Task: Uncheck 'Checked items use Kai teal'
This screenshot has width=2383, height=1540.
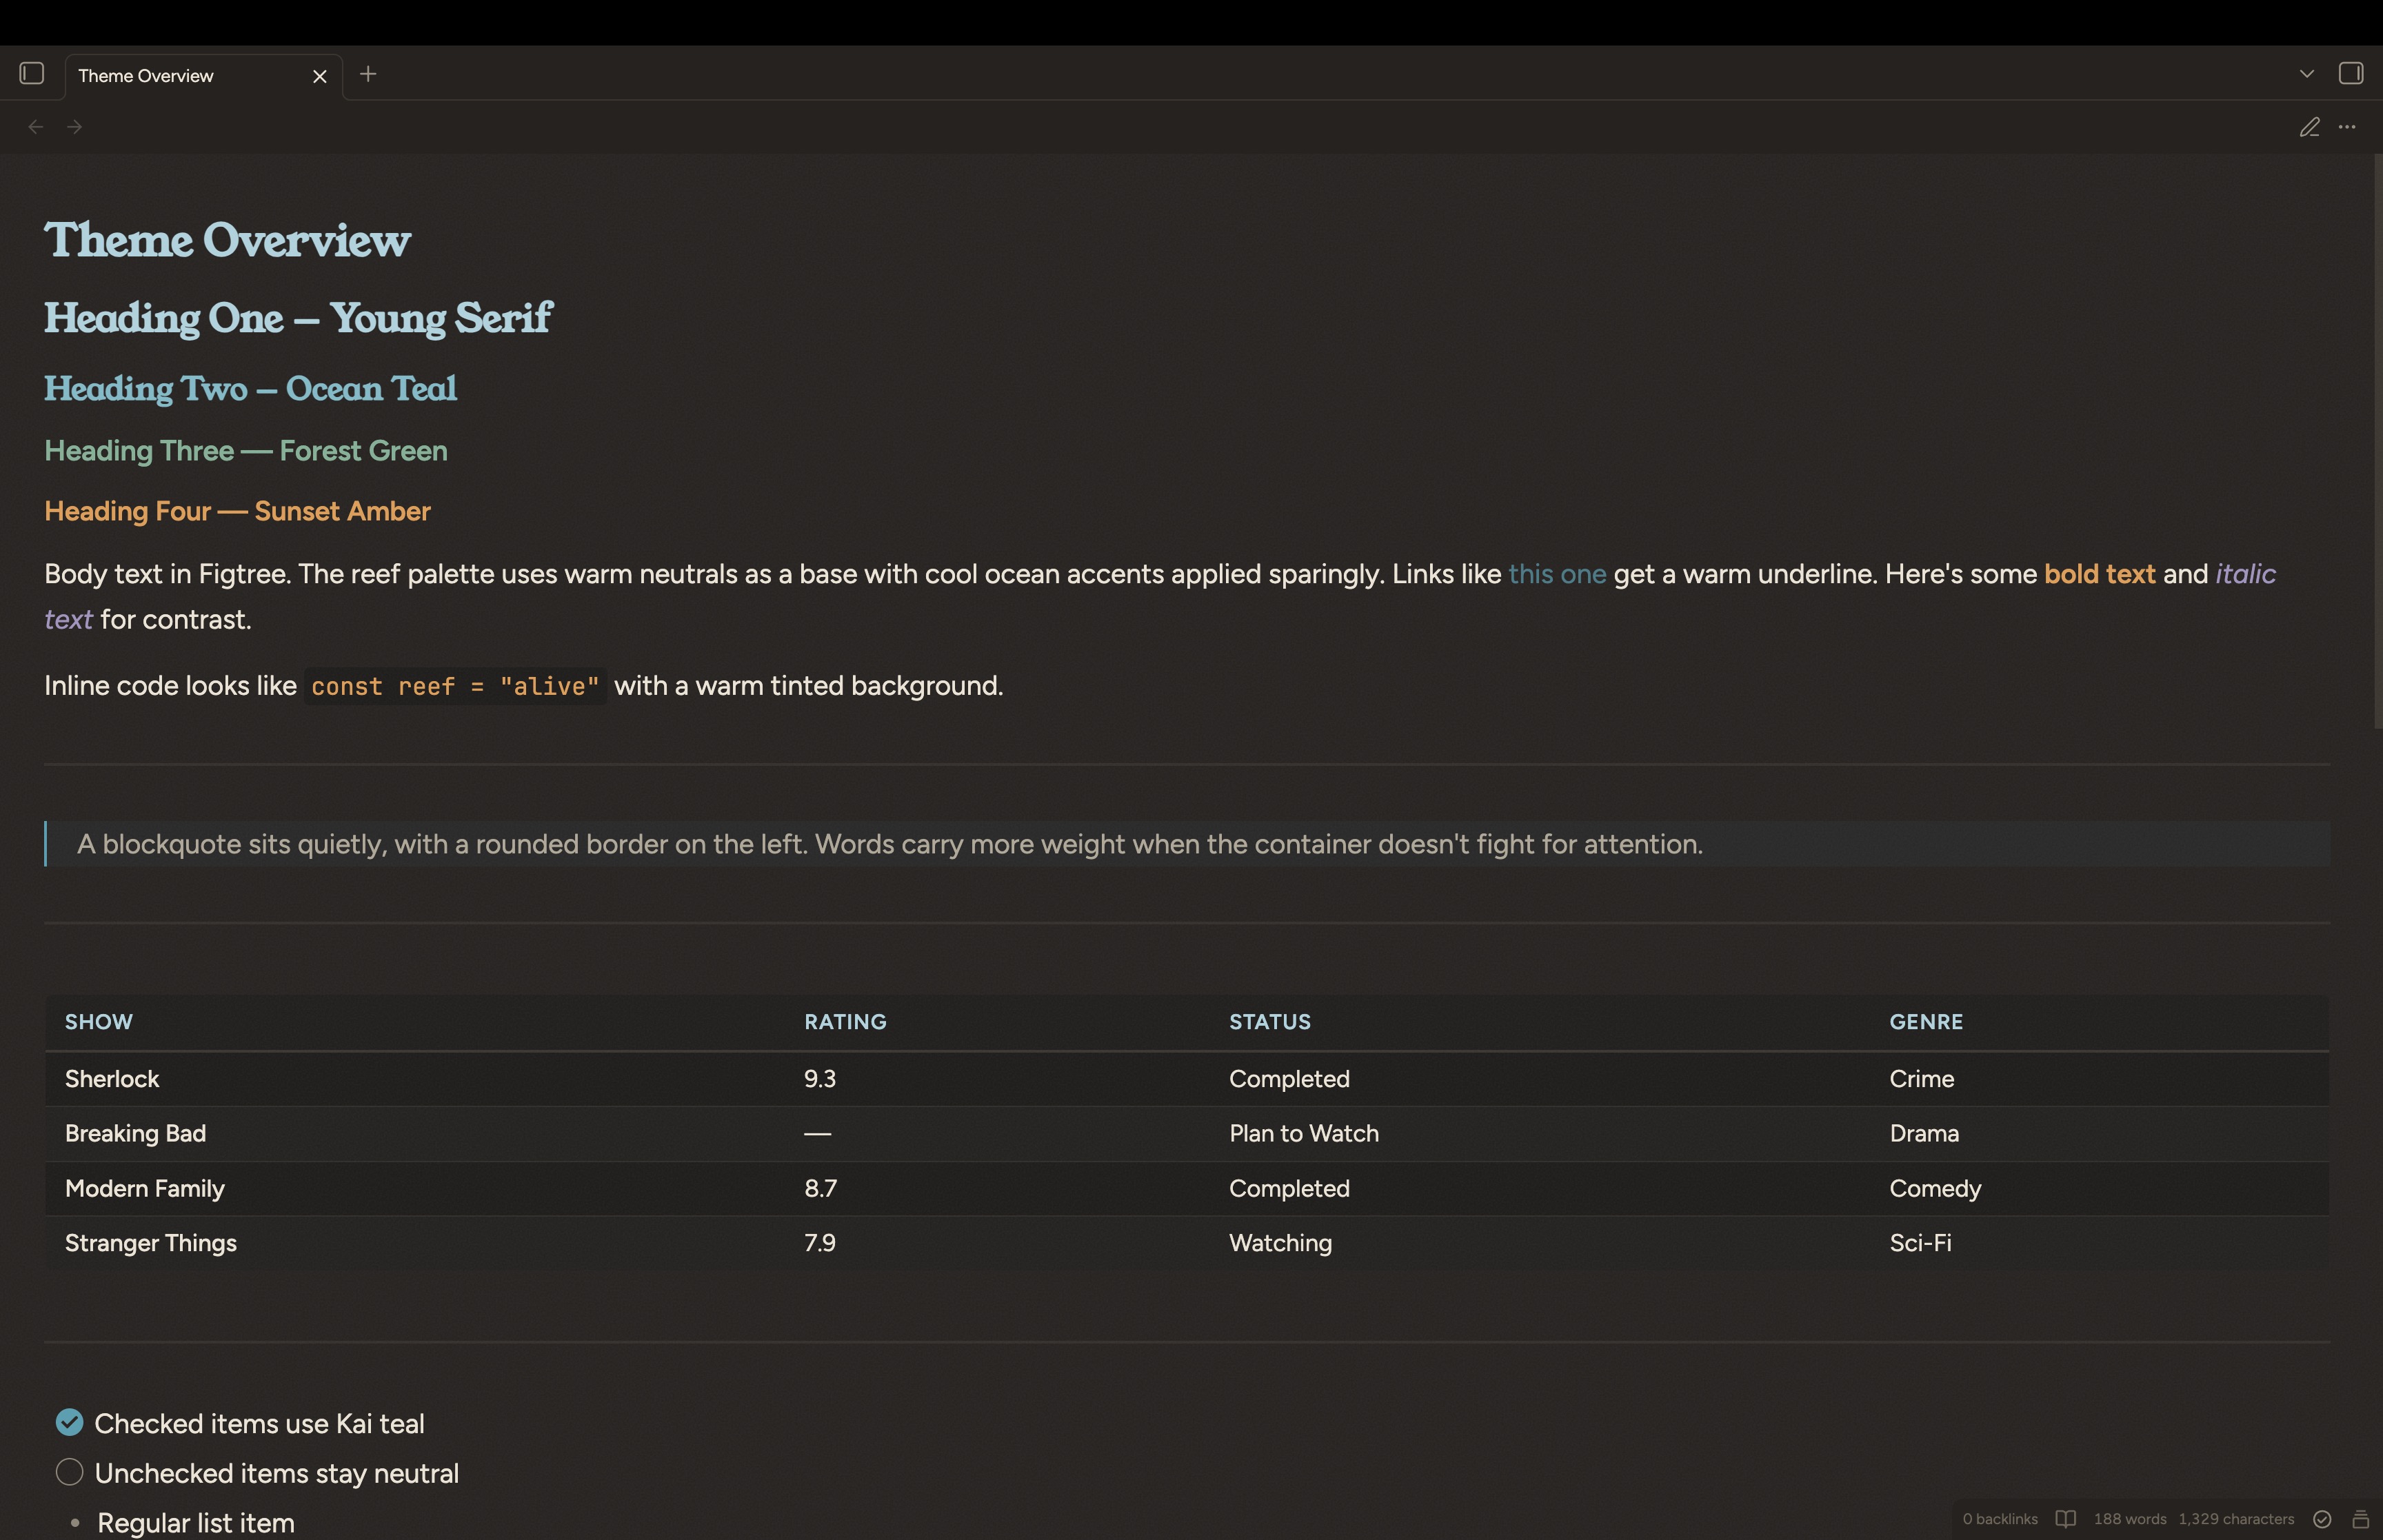Action: click(x=69, y=1422)
